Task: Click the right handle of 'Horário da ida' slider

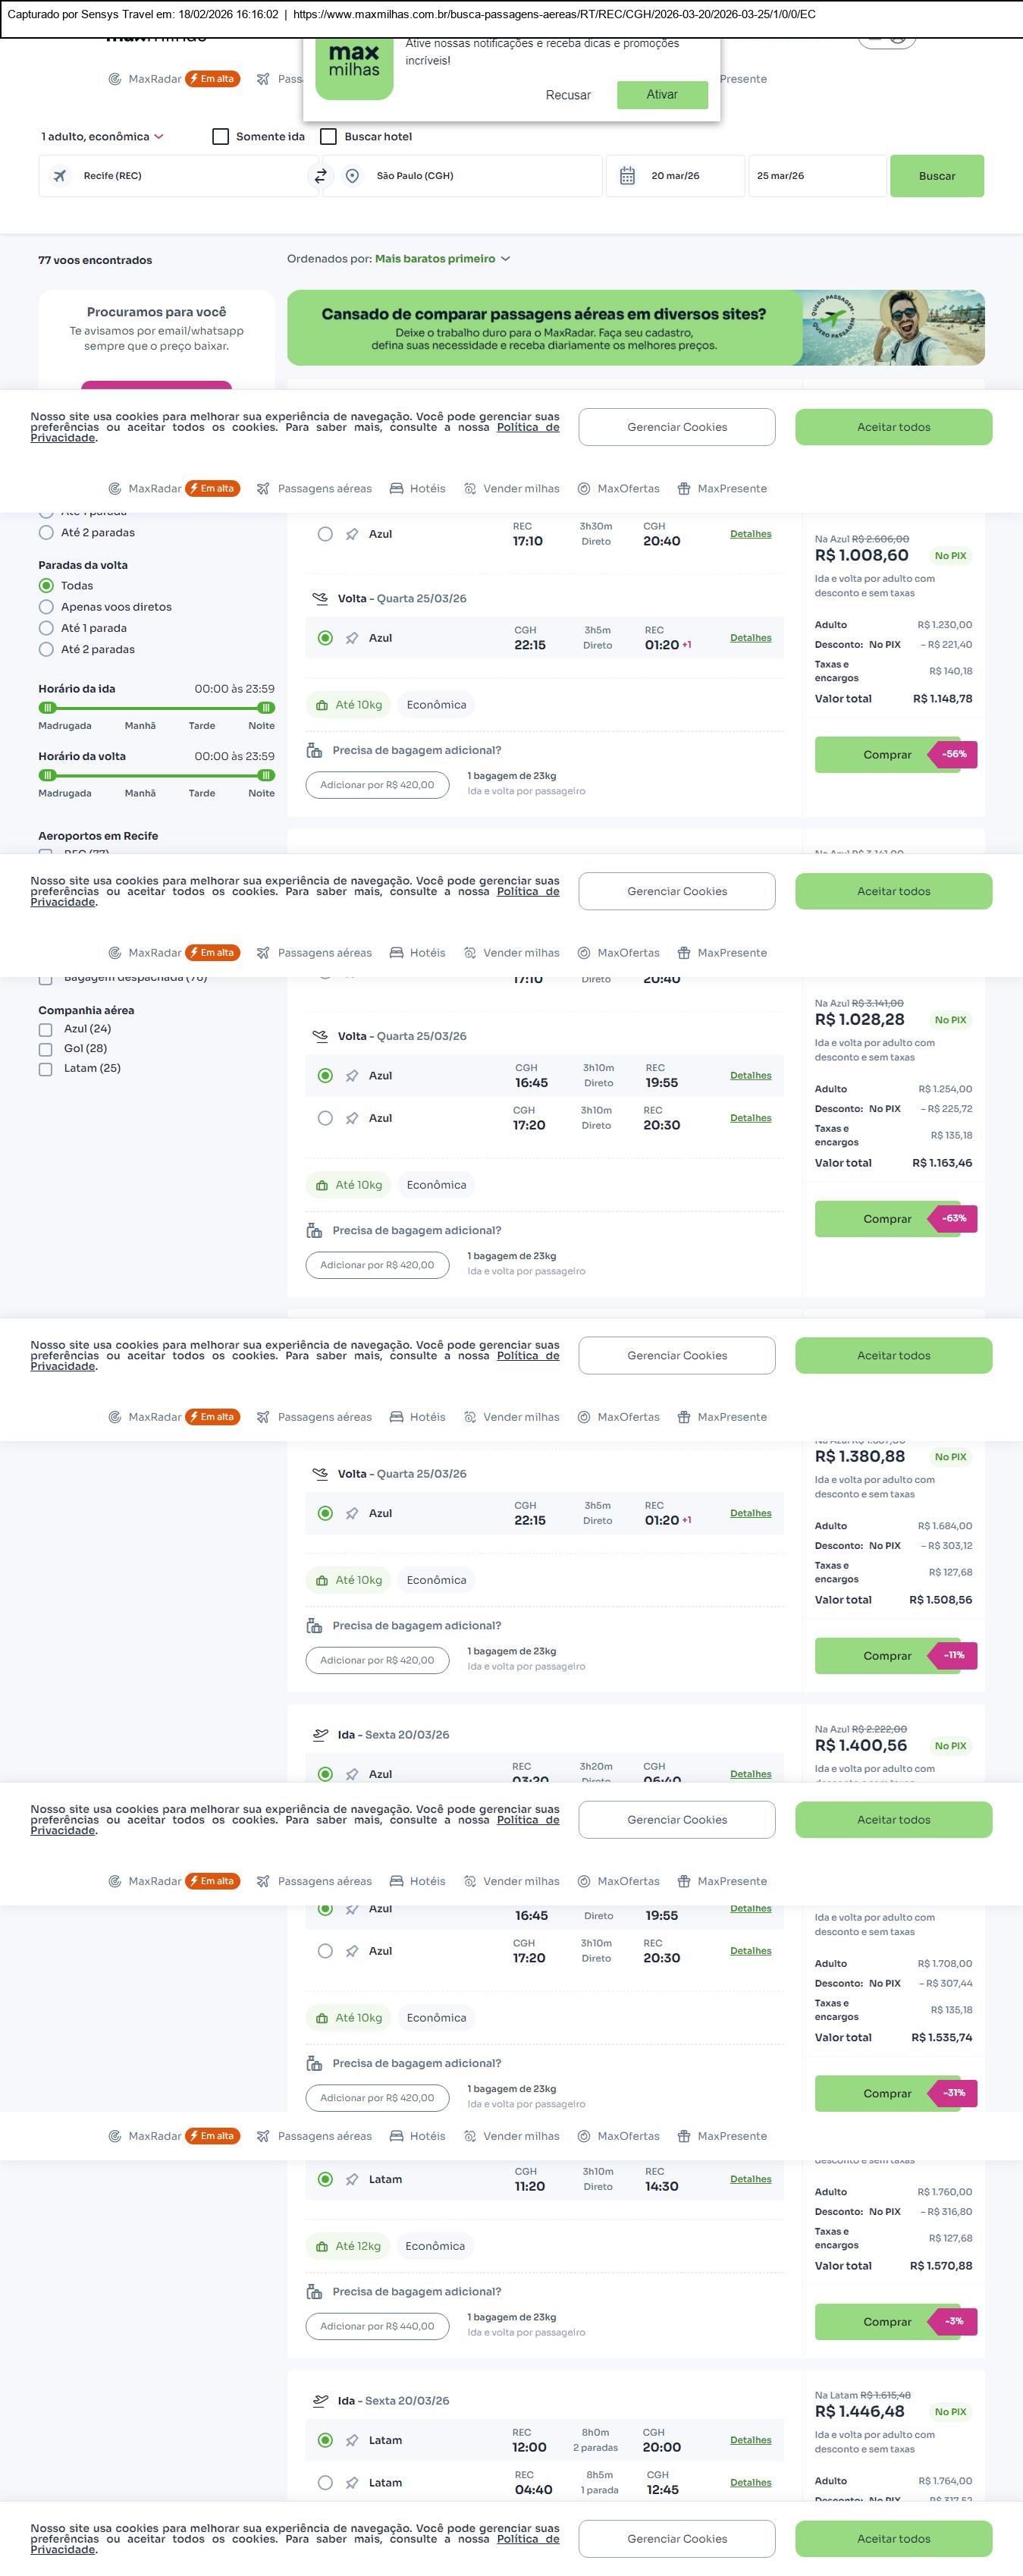Action: 266,708
